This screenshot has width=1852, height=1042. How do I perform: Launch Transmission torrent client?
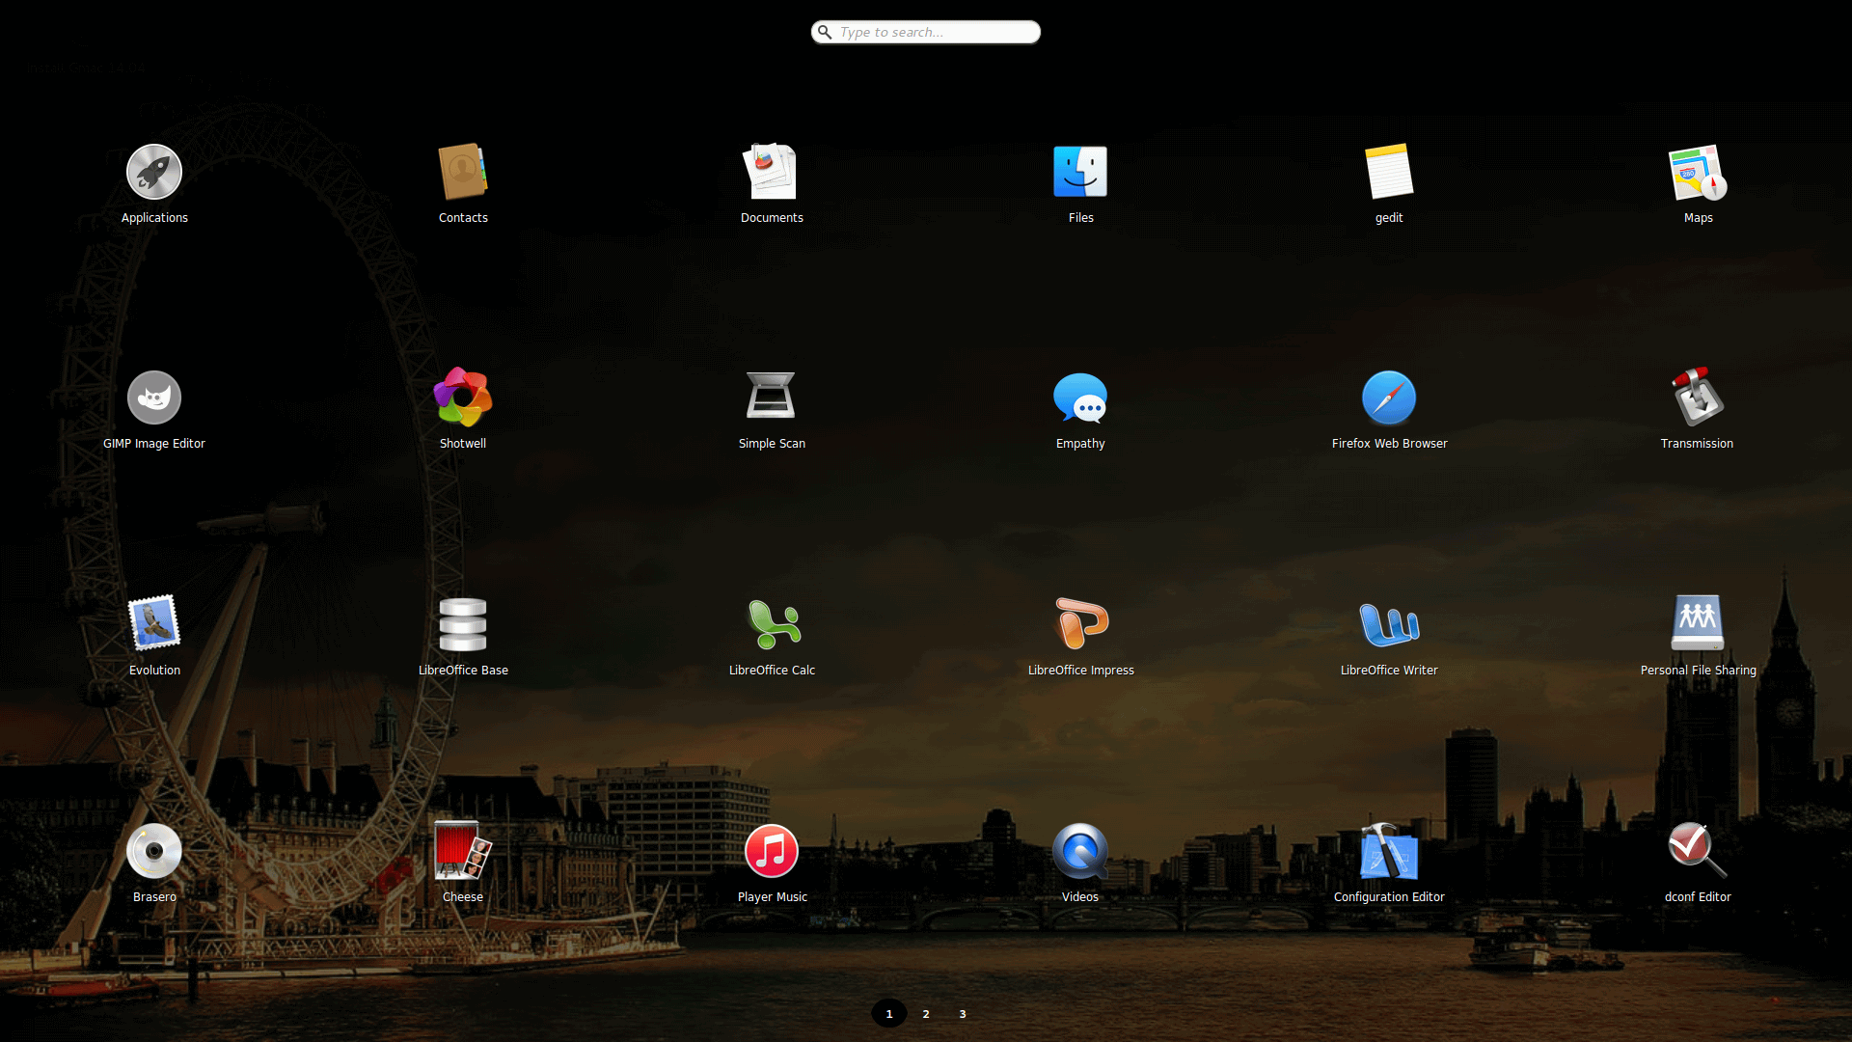coord(1698,398)
